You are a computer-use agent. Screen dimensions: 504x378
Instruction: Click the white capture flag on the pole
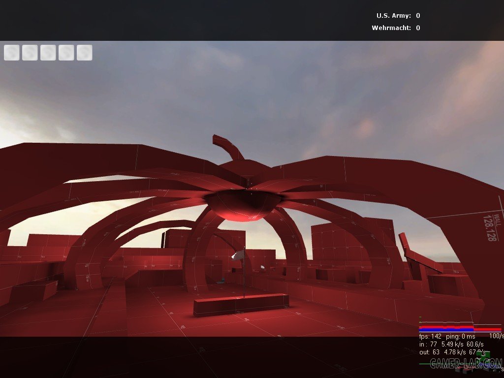[x=238, y=255]
